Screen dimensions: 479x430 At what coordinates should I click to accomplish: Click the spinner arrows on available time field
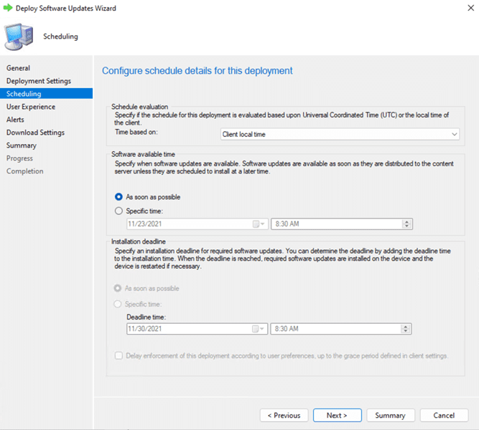(407, 224)
